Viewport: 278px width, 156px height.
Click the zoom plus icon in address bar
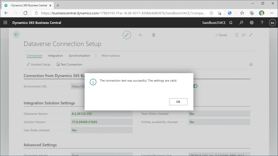tap(211, 13)
